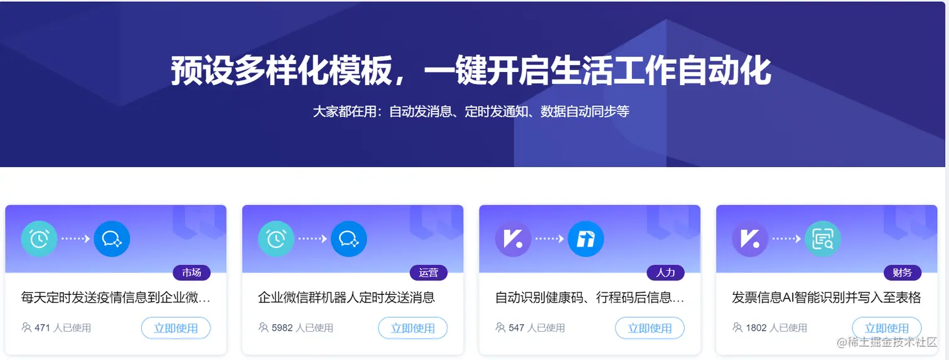
Task: Click the banner headline 预设多样化模板
Action: pyautogui.click(x=281, y=71)
